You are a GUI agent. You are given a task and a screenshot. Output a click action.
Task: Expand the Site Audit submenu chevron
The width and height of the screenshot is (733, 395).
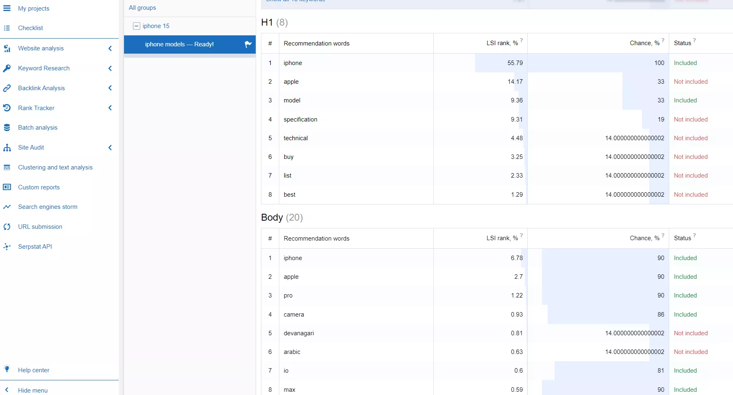pos(110,148)
